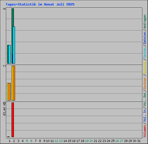Click day 31 on the x-axis
The image size is (148, 144).
139,141
